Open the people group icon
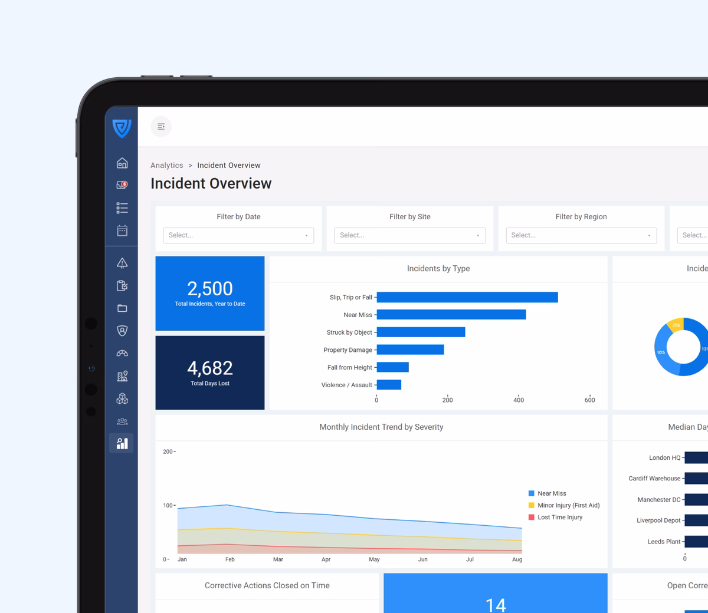Image resolution: width=708 pixels, height=613 pixels. click(122, 421)
